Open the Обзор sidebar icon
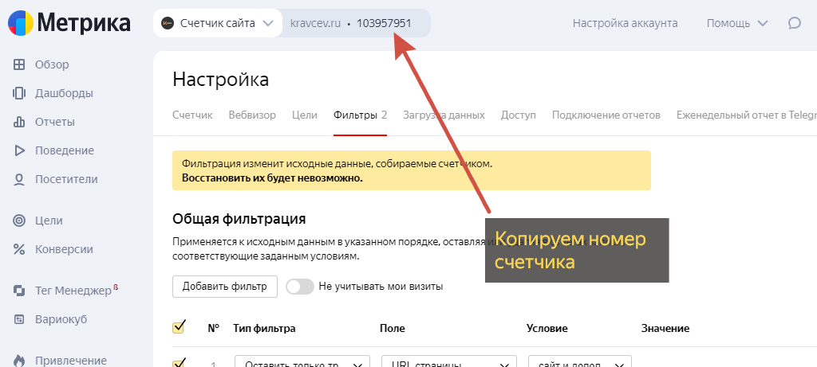 [19, 65]
